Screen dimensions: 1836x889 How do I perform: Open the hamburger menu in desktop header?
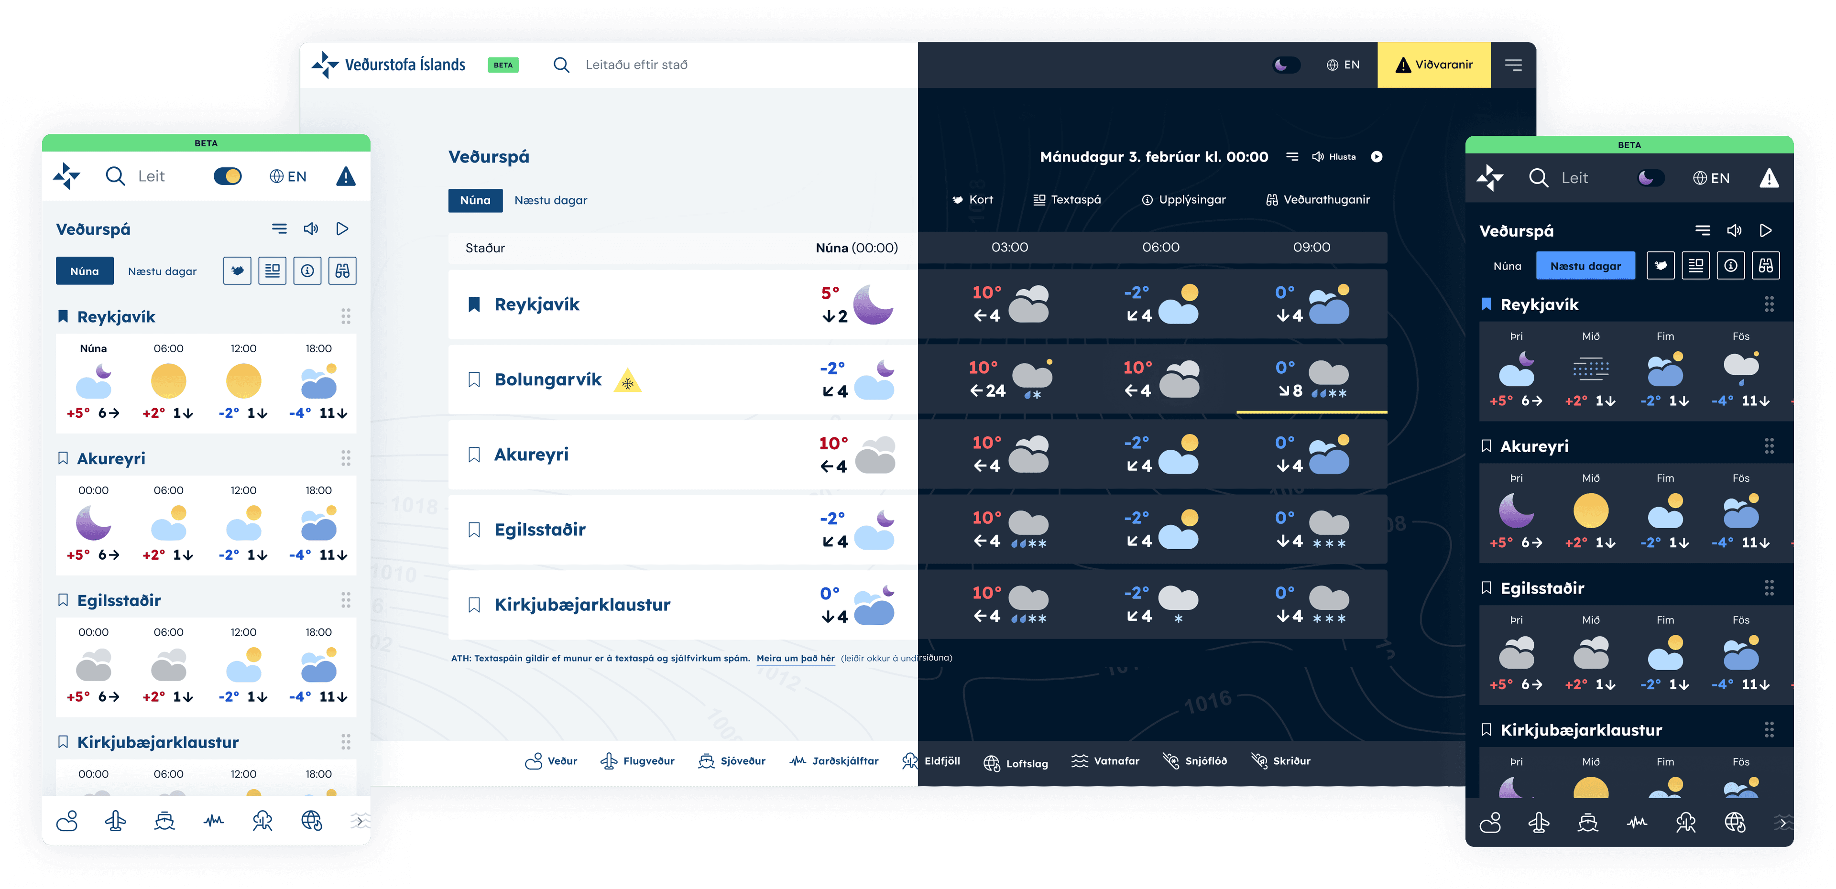pos(1513,65)
